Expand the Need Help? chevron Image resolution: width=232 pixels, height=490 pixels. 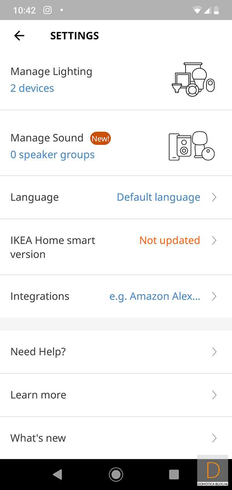pos(214,352)
